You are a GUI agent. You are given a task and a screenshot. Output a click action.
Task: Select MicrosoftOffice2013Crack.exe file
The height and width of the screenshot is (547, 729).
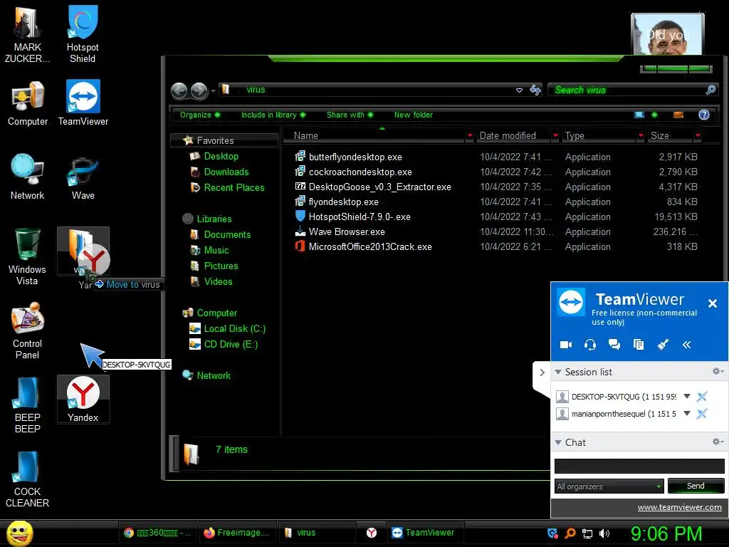(370, 246)
